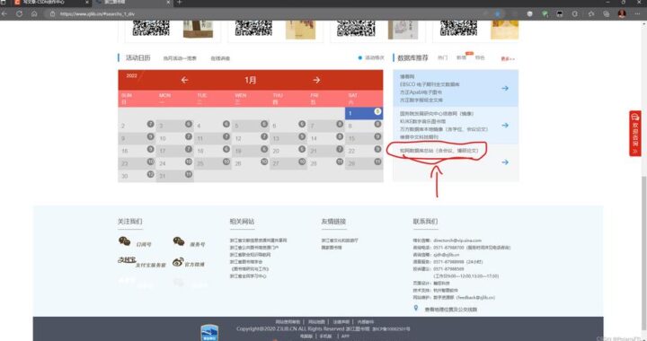Select the 特色 database tab
This screenshot has width=647, height=341.
point(480,57)
